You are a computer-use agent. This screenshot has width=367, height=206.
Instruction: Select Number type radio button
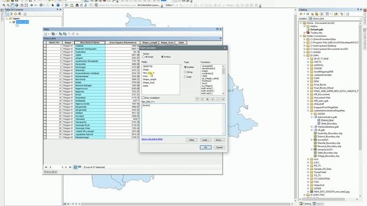(x=185, y=67)
